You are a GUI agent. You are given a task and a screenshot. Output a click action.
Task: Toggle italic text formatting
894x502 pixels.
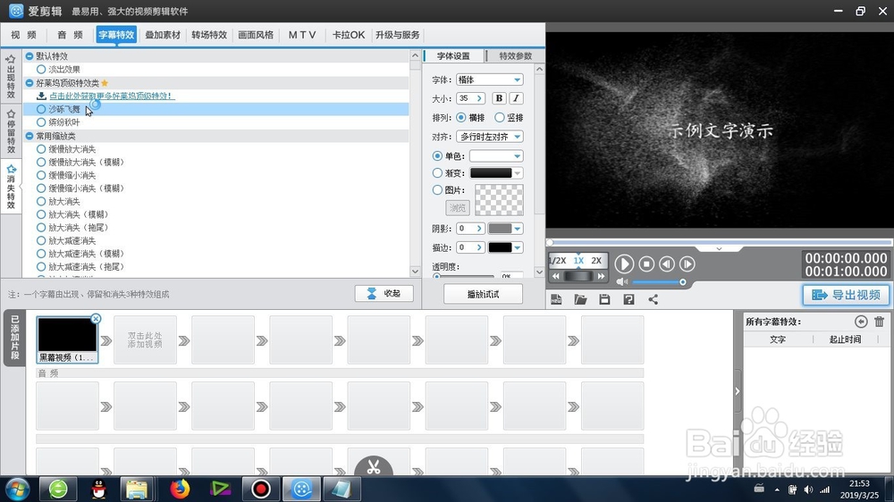click(516, 98)
